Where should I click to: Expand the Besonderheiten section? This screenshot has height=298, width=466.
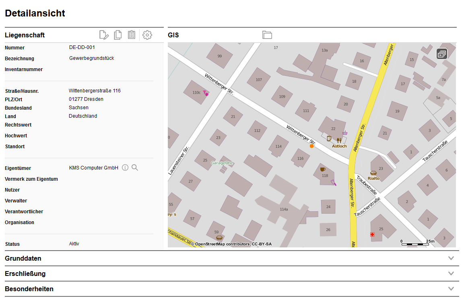pyautogui.click(x=451, y=289)
